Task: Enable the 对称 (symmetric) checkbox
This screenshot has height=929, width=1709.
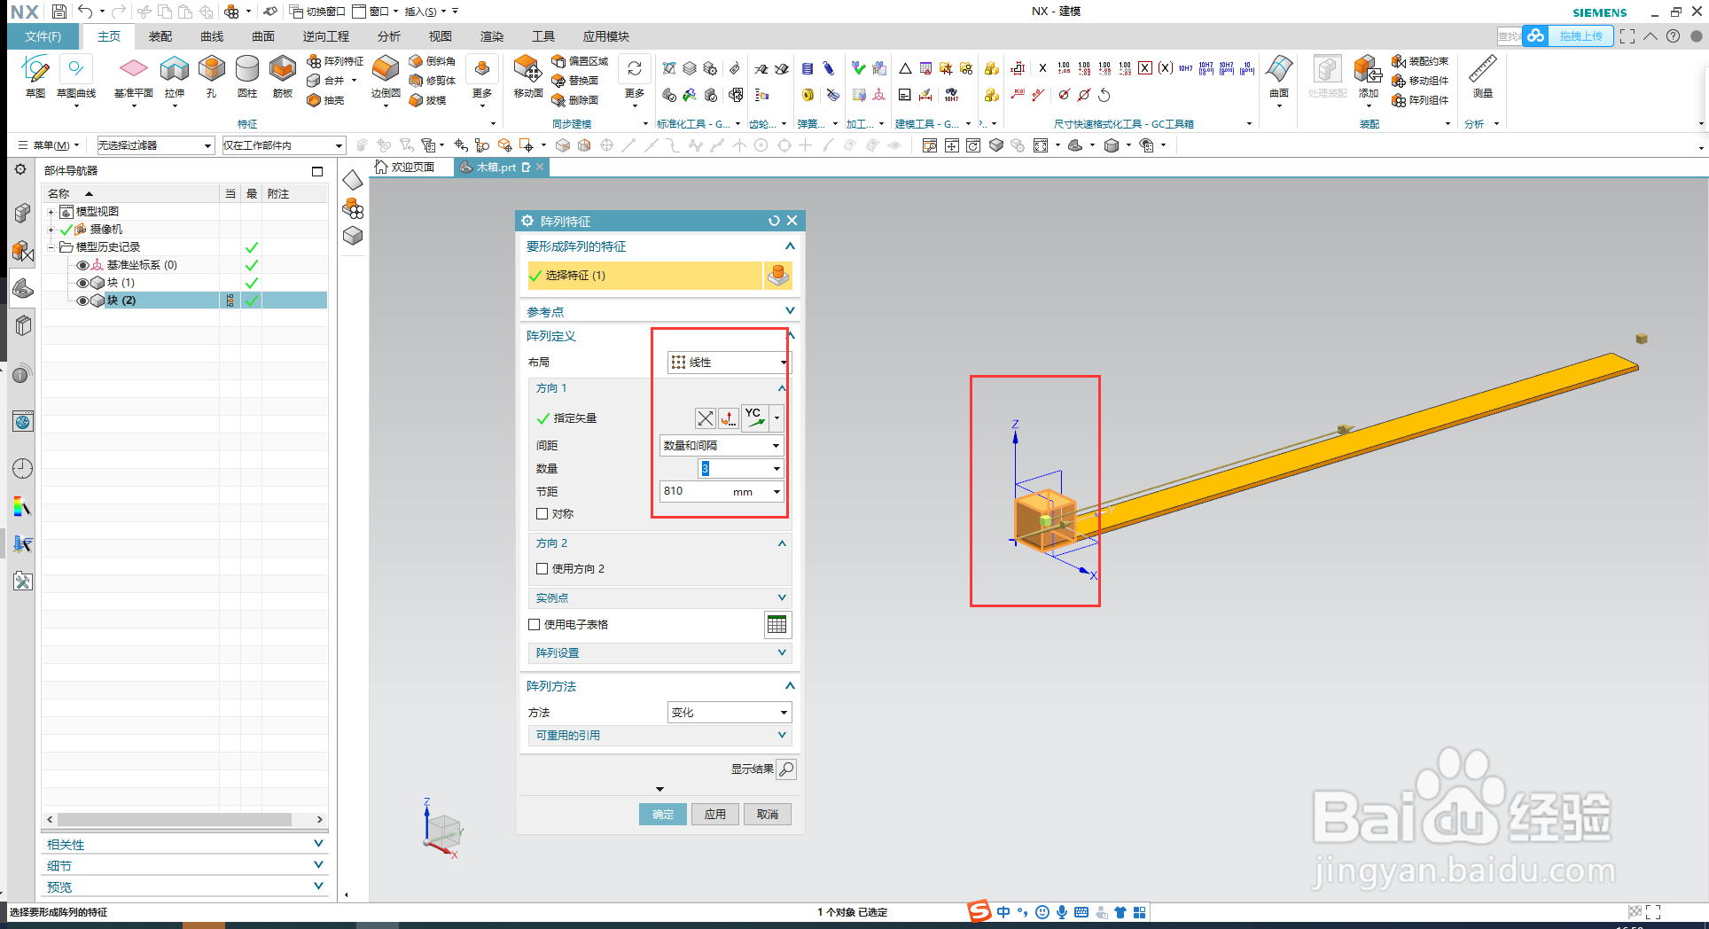Action: (542, 514)
